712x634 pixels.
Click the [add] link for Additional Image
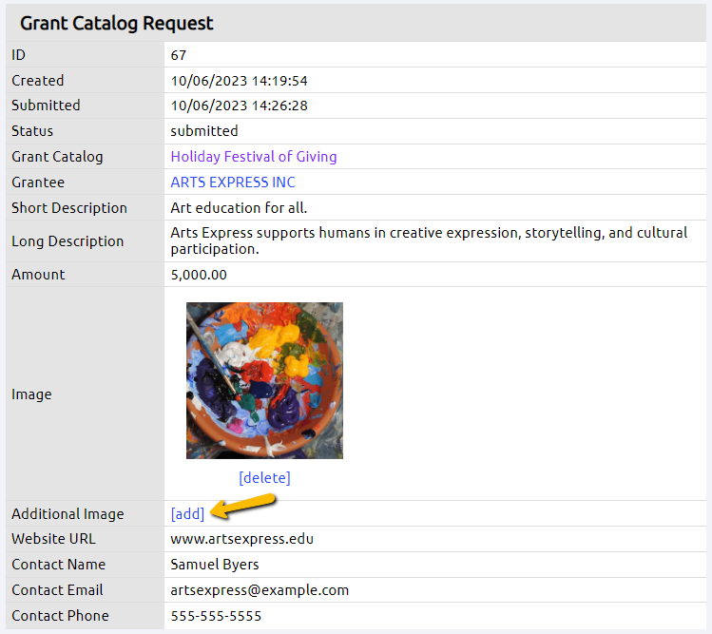point(187,513)
